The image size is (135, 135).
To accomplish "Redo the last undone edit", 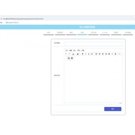I will click(x=69, y=54).
